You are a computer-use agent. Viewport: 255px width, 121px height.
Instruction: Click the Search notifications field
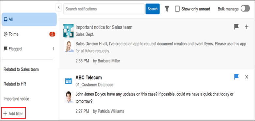tap(104, 9)
